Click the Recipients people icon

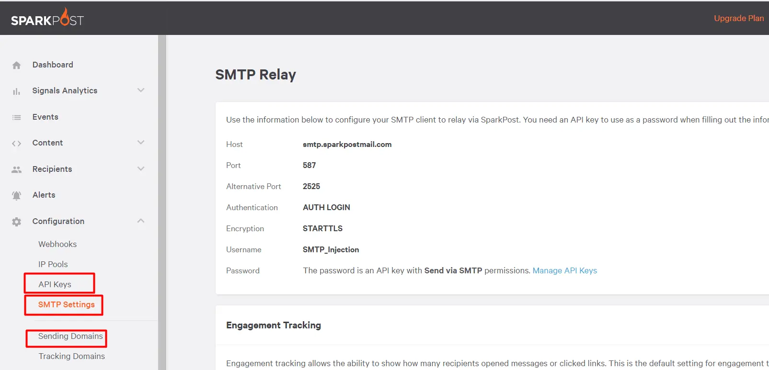(x=17, y=169)
